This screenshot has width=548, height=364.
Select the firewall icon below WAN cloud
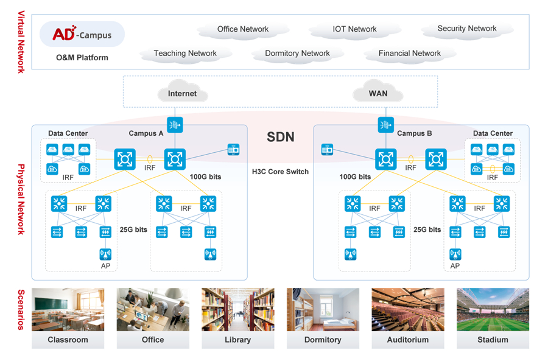pyautogui.click(x=386, y=125)
